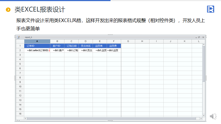Click the report edit icon beside report_0
221x124 pixels.
pos(18,37)
